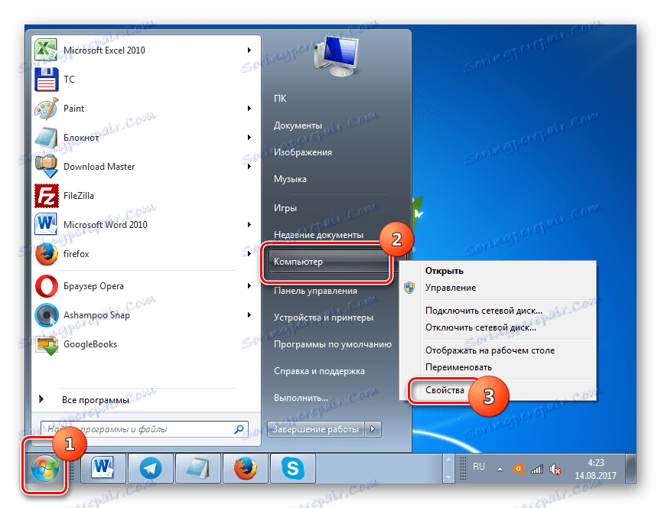The image size is (661, 508).
Task: Open the Ashampoo Snap icon
Action: (x=46, y=315)
